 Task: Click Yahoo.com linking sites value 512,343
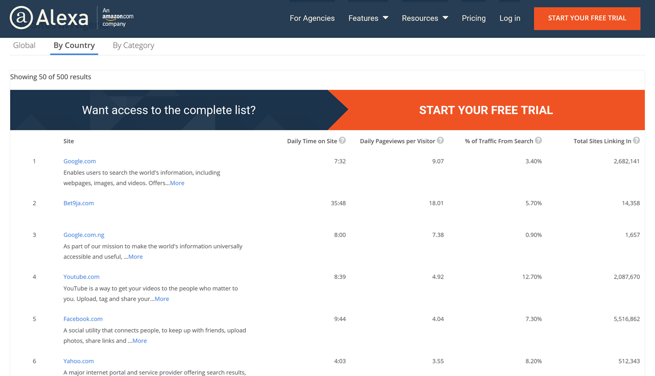tap(629, 361)
